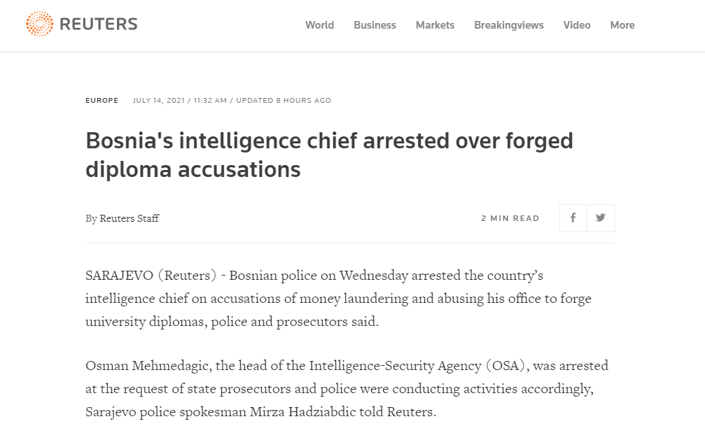Open the World section
The width and height of the screenshot is (705, 433).
(x=319, y=25)
